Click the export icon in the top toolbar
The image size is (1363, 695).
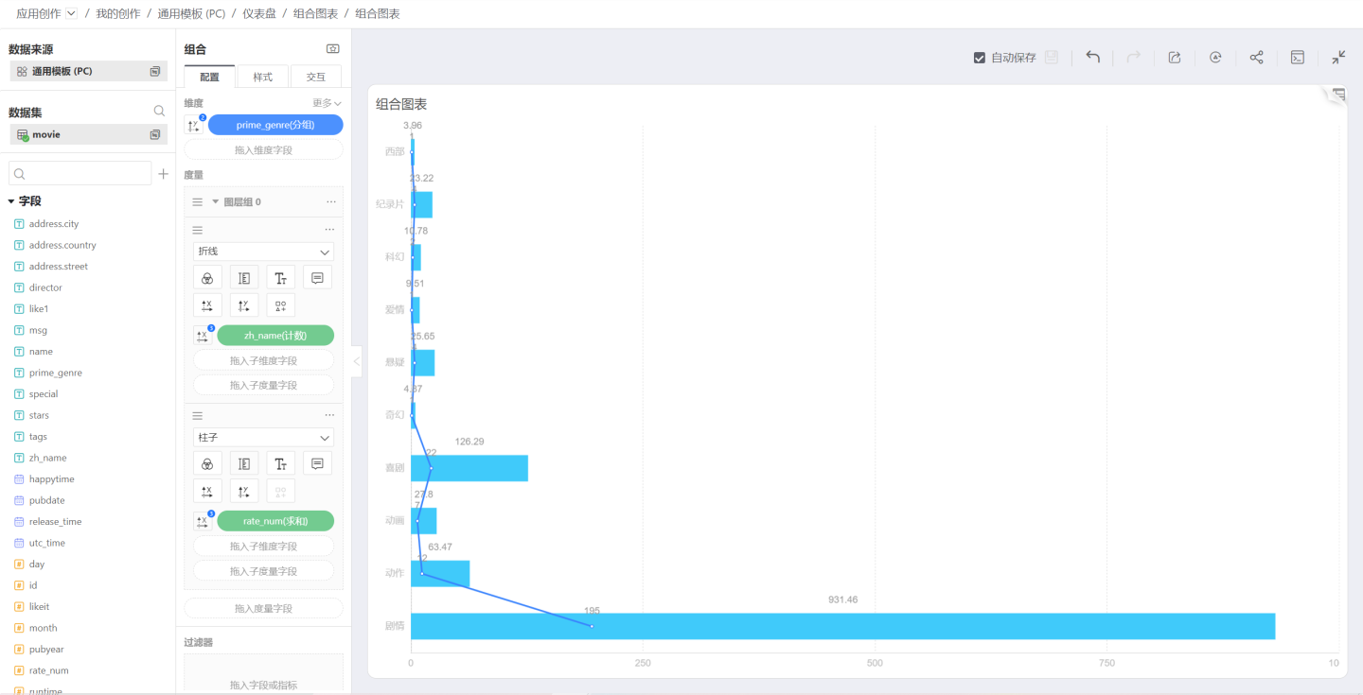[1175, 58]
